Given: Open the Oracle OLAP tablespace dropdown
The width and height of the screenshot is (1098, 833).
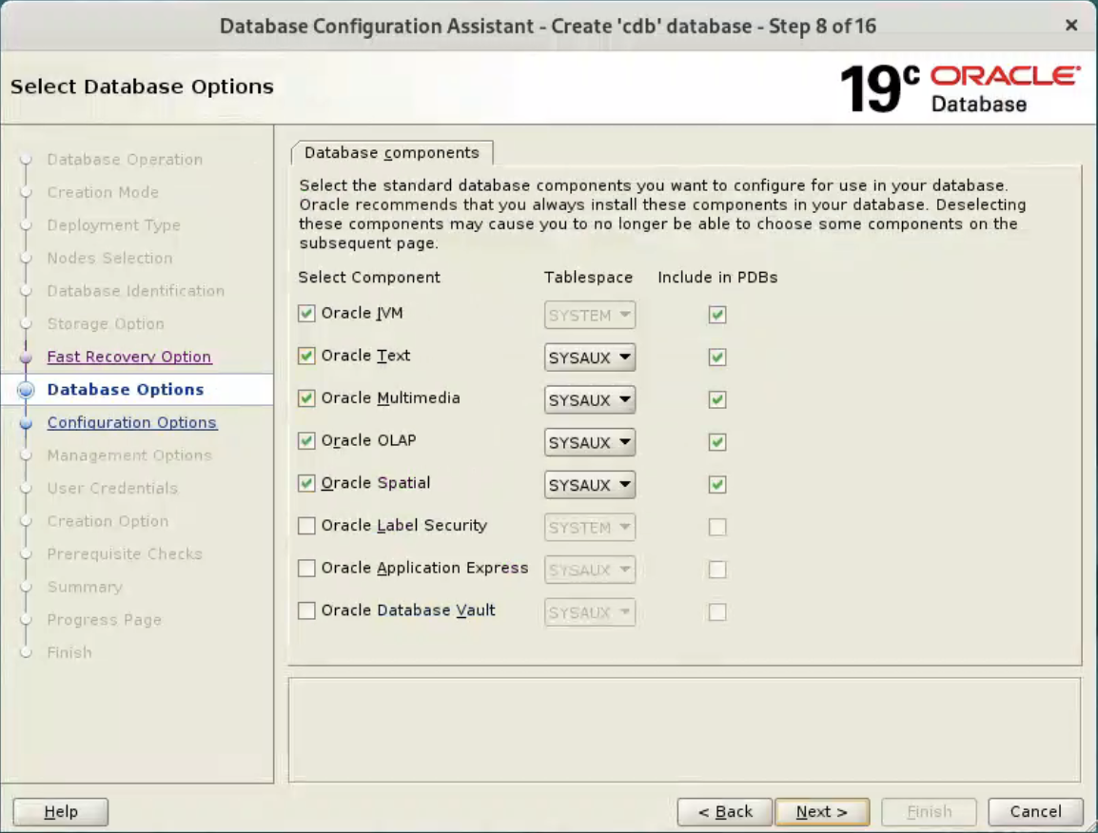Looking at the screenshot, I should [590, 442].
